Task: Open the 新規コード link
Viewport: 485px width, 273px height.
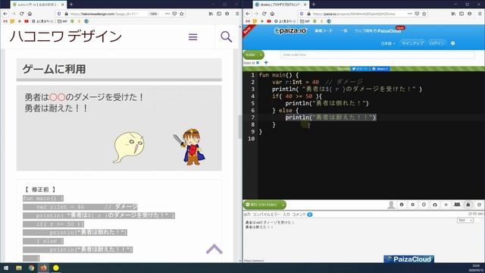Action: pyautogui.click(x=324, y=30)
